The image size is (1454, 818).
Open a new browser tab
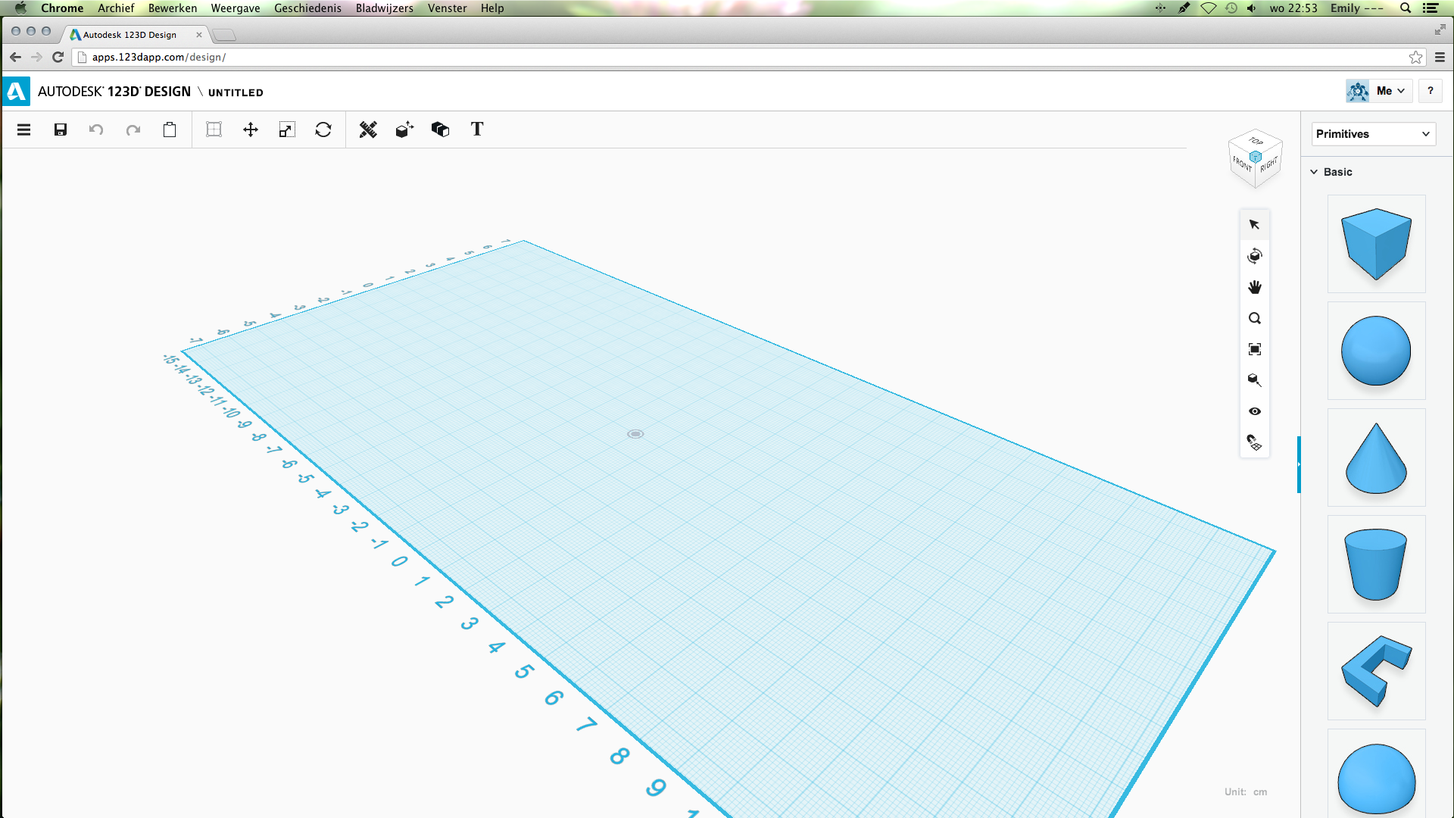point(224,35)
